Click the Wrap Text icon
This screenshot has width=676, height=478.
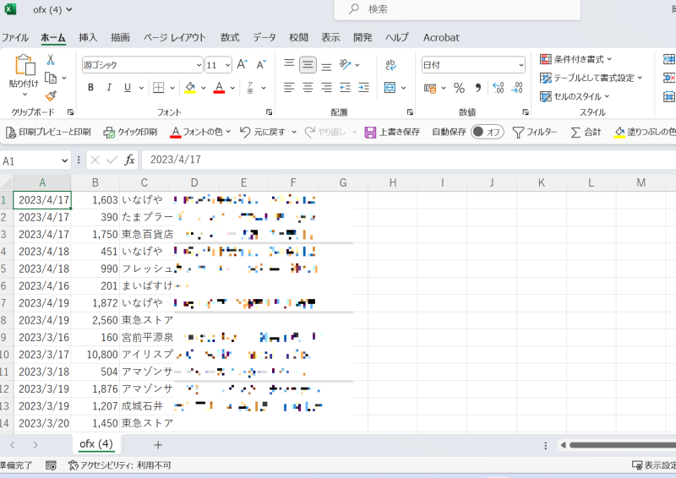pos(390,65)
